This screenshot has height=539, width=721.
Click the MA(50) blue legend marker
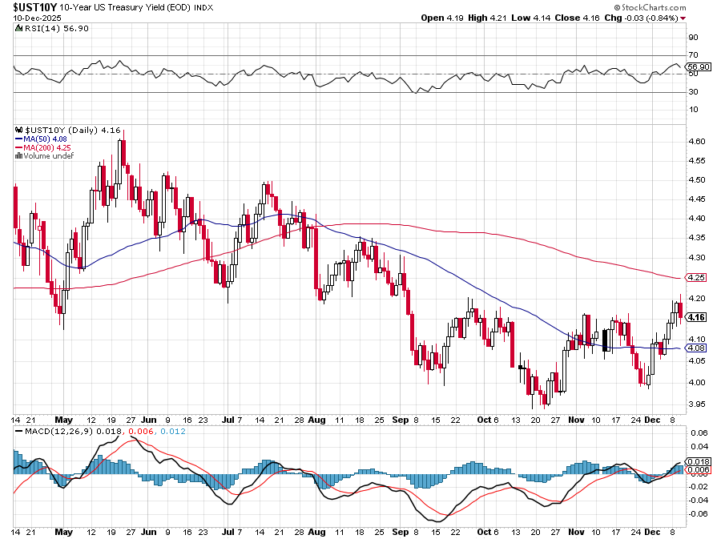pyautogui.click(x=18, y=139)
